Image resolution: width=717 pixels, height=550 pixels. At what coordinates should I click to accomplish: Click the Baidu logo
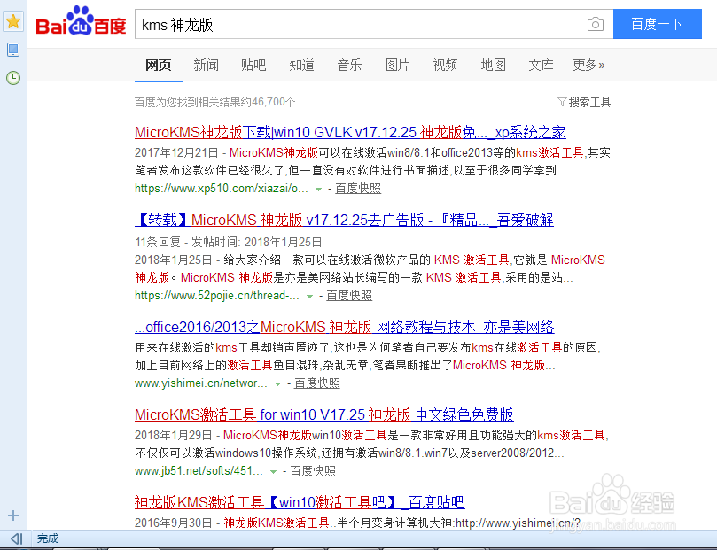coord(81,21)
